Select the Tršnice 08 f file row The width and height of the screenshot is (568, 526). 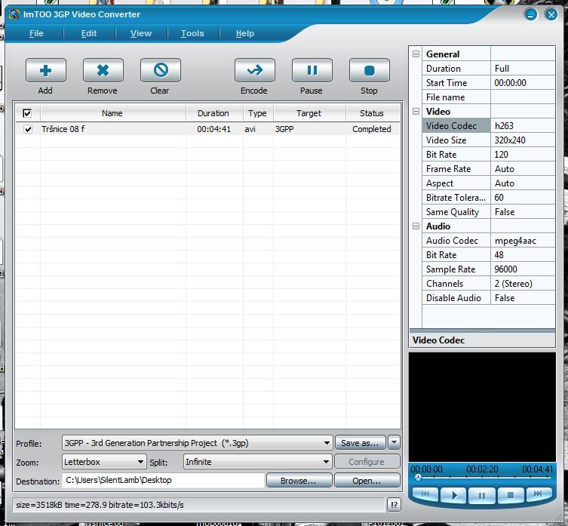(207, 129)
